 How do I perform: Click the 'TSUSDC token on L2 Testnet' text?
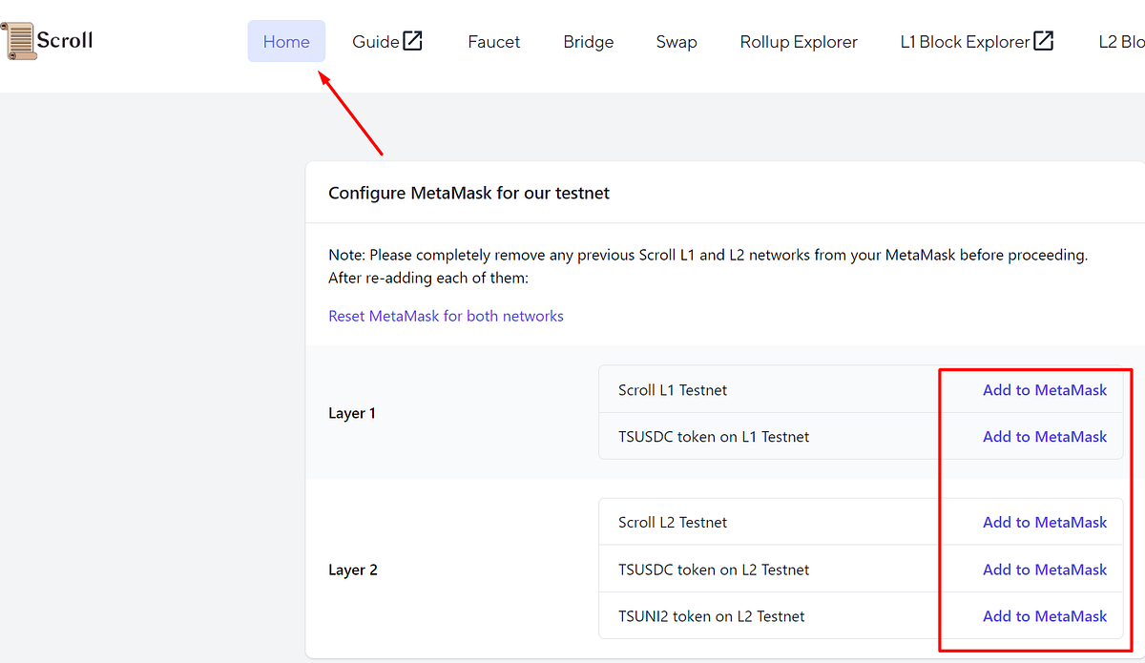click(714, 570)
